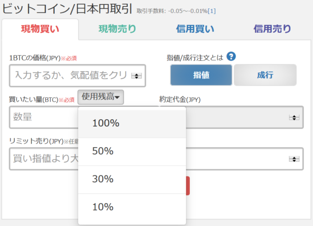Viewport: 313px width, 226px height.
Task: Select the 成行 order type button
Action: click(265, 75)
